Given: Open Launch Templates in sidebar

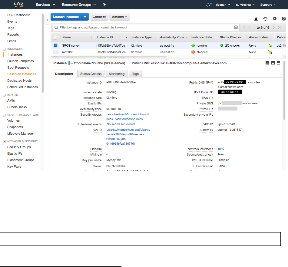Looking at the screenshot, I should coord(21,61).
